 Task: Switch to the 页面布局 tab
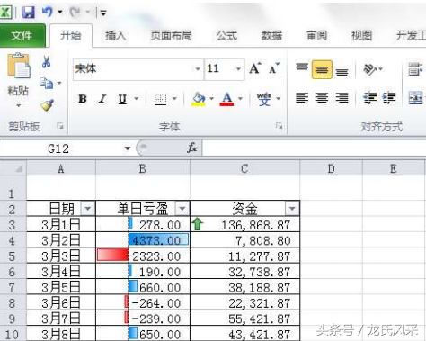[x=171, y=36]
